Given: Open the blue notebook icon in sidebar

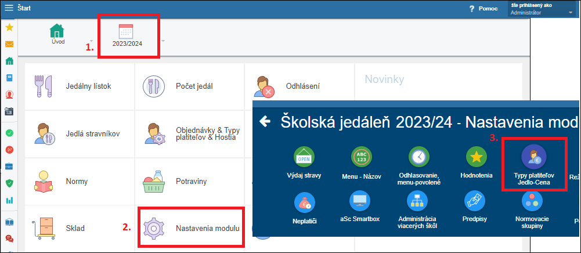Looking at the screenshot, I should [x=9, y=78].
